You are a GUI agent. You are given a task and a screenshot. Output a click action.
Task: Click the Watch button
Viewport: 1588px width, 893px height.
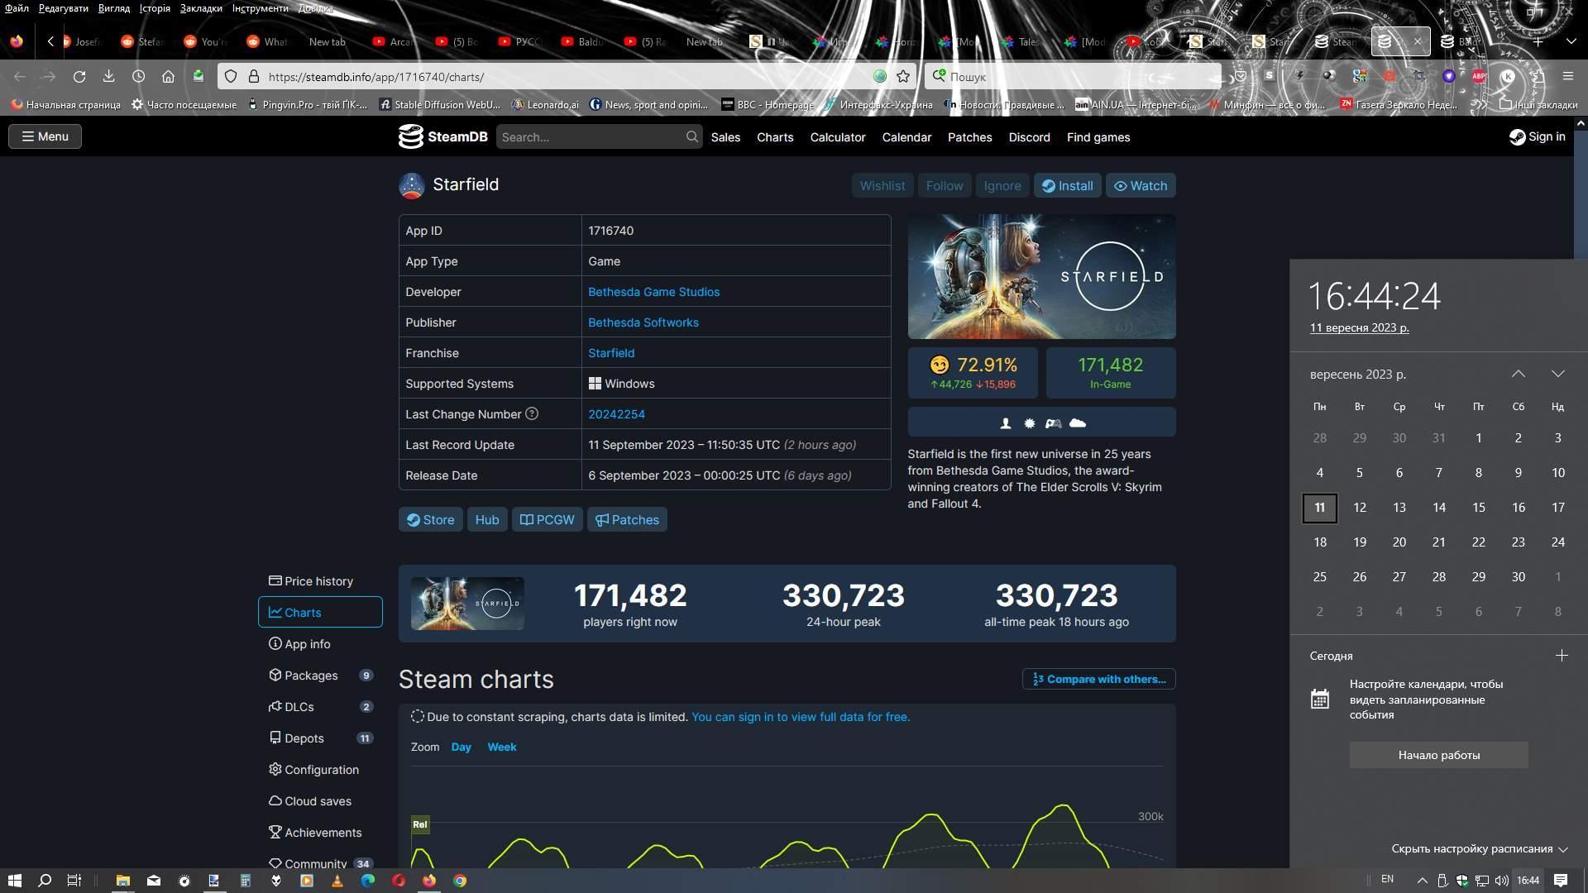click(1141, 185)
